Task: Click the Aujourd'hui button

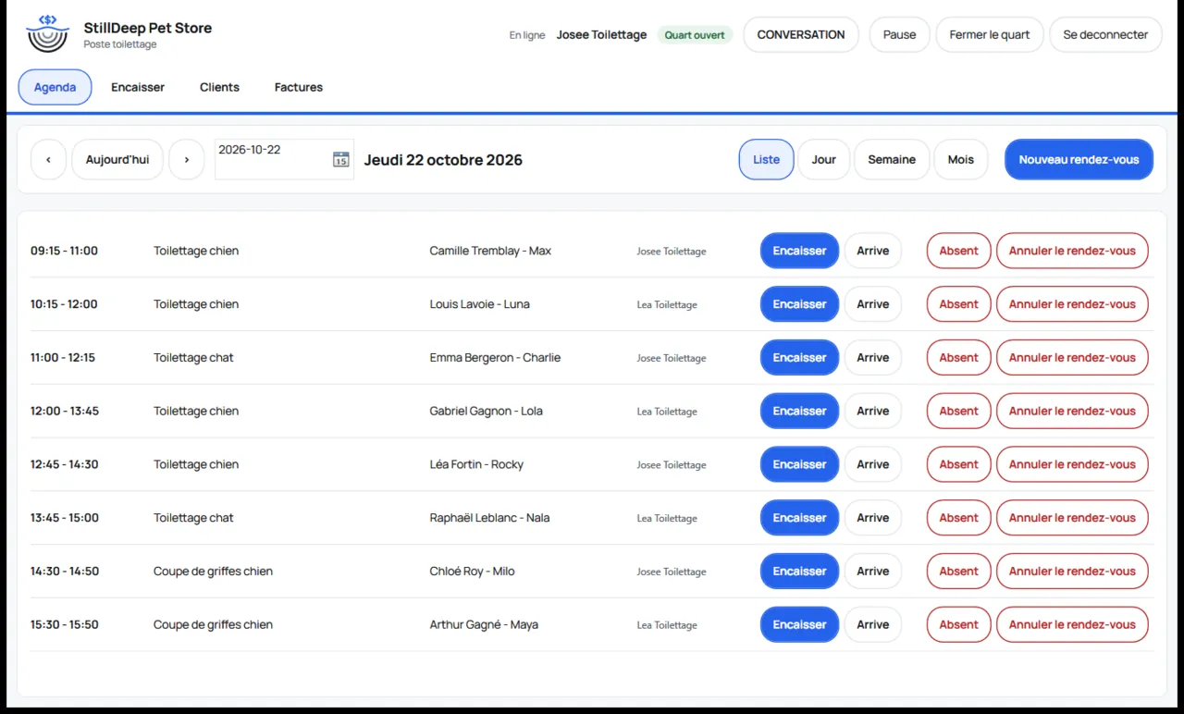Action: (x=117, y=159)
